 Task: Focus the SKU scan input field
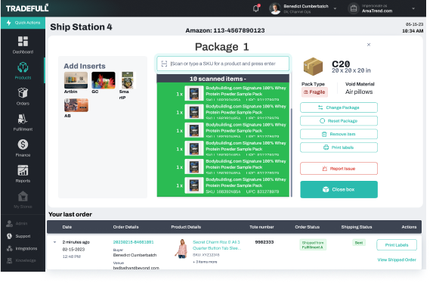223,64
